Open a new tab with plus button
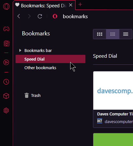 pyautogui.click(x=80, y=4)
